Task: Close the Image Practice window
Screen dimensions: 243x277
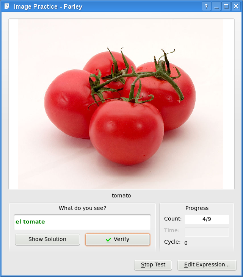Action: point(236,6)
